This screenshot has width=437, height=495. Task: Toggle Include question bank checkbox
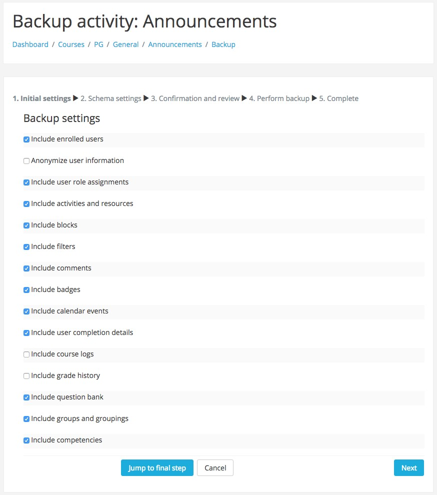tap(26, 397)
